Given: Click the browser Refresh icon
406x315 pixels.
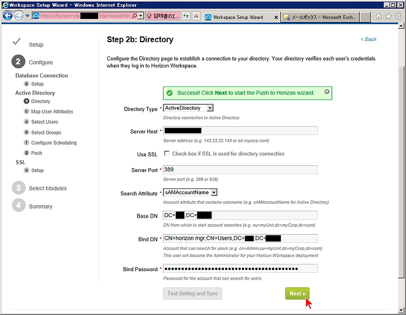Looking at the screenshot, I should tap(186, 16).
